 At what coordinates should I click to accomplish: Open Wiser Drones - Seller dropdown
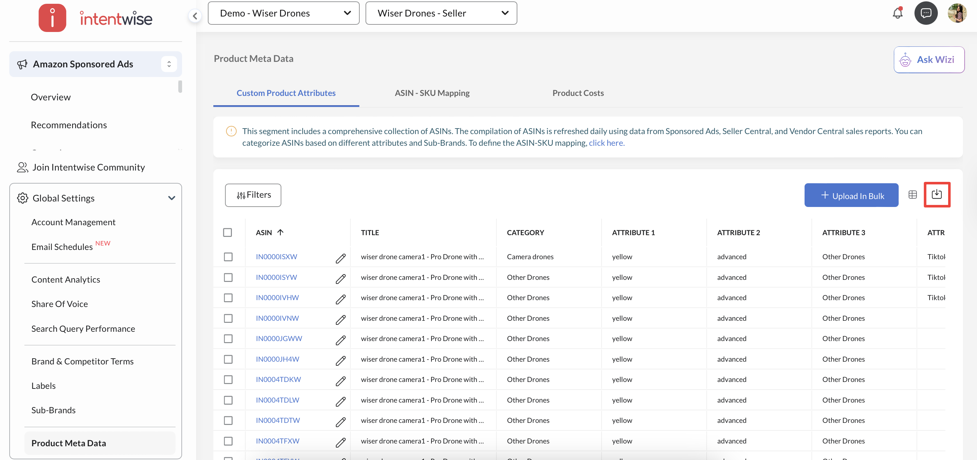[x=441, y=13]
